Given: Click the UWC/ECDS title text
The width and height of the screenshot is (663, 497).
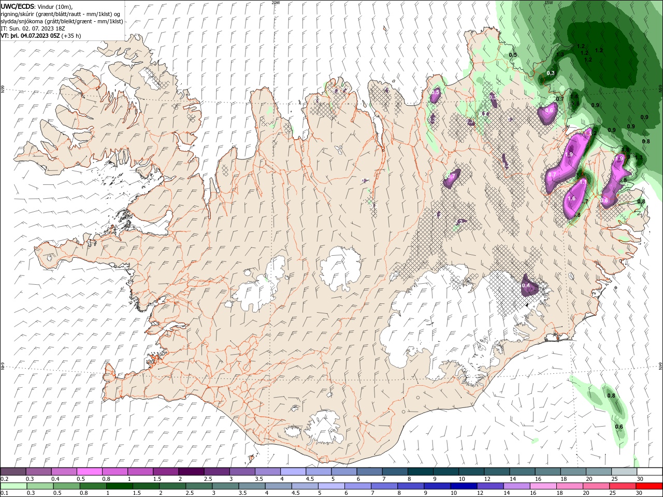Looking at the screenshot, I should tap(18, 6).
